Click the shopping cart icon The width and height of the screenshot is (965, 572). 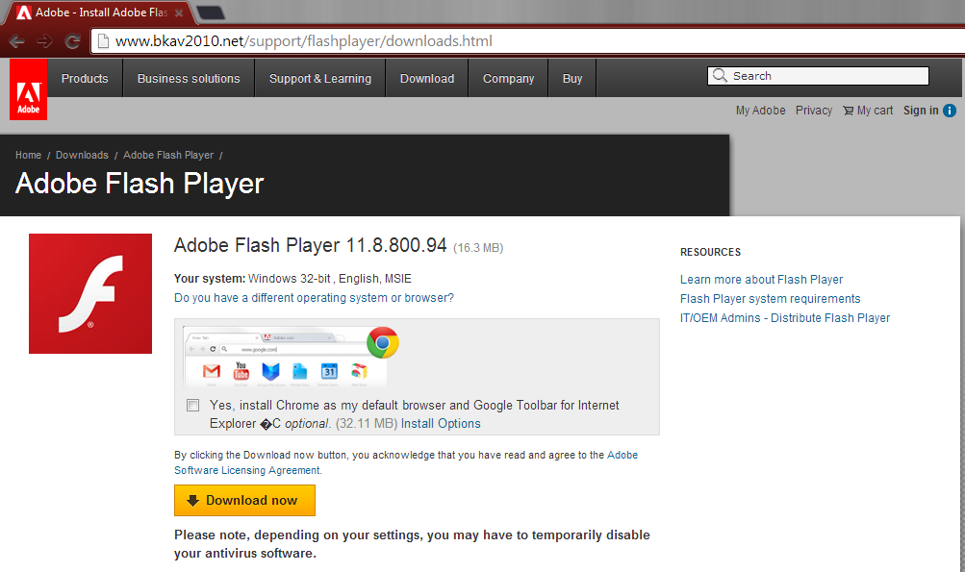pos(848,111)
